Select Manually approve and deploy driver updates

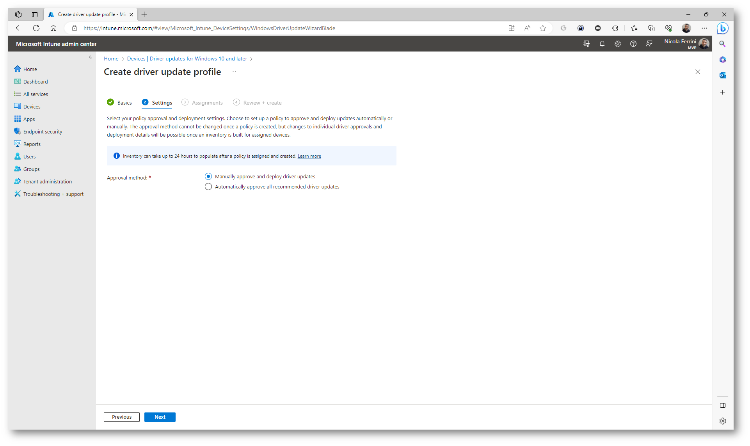coord(208,176)
